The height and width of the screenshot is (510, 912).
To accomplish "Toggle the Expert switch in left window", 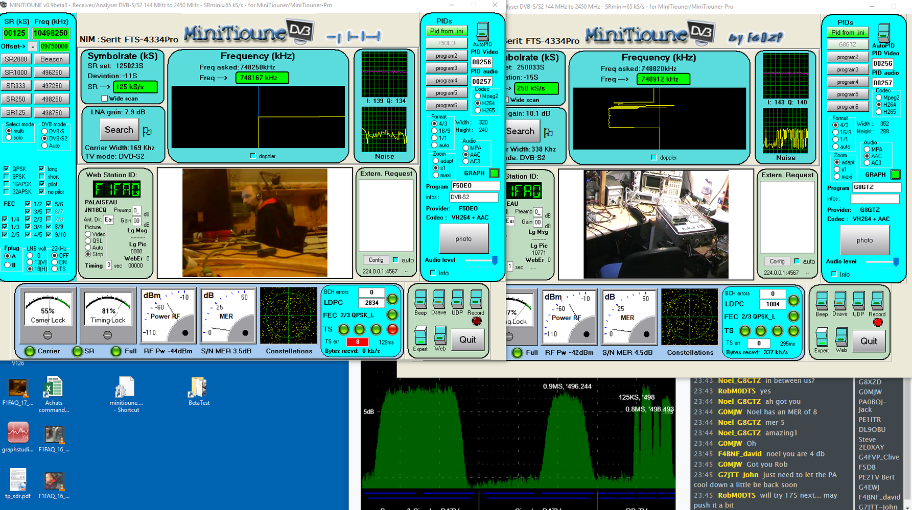I will pos(420,336).
